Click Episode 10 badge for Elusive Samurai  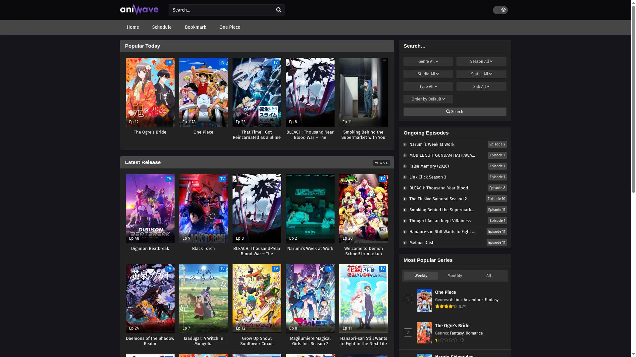(x=496, y=199)
